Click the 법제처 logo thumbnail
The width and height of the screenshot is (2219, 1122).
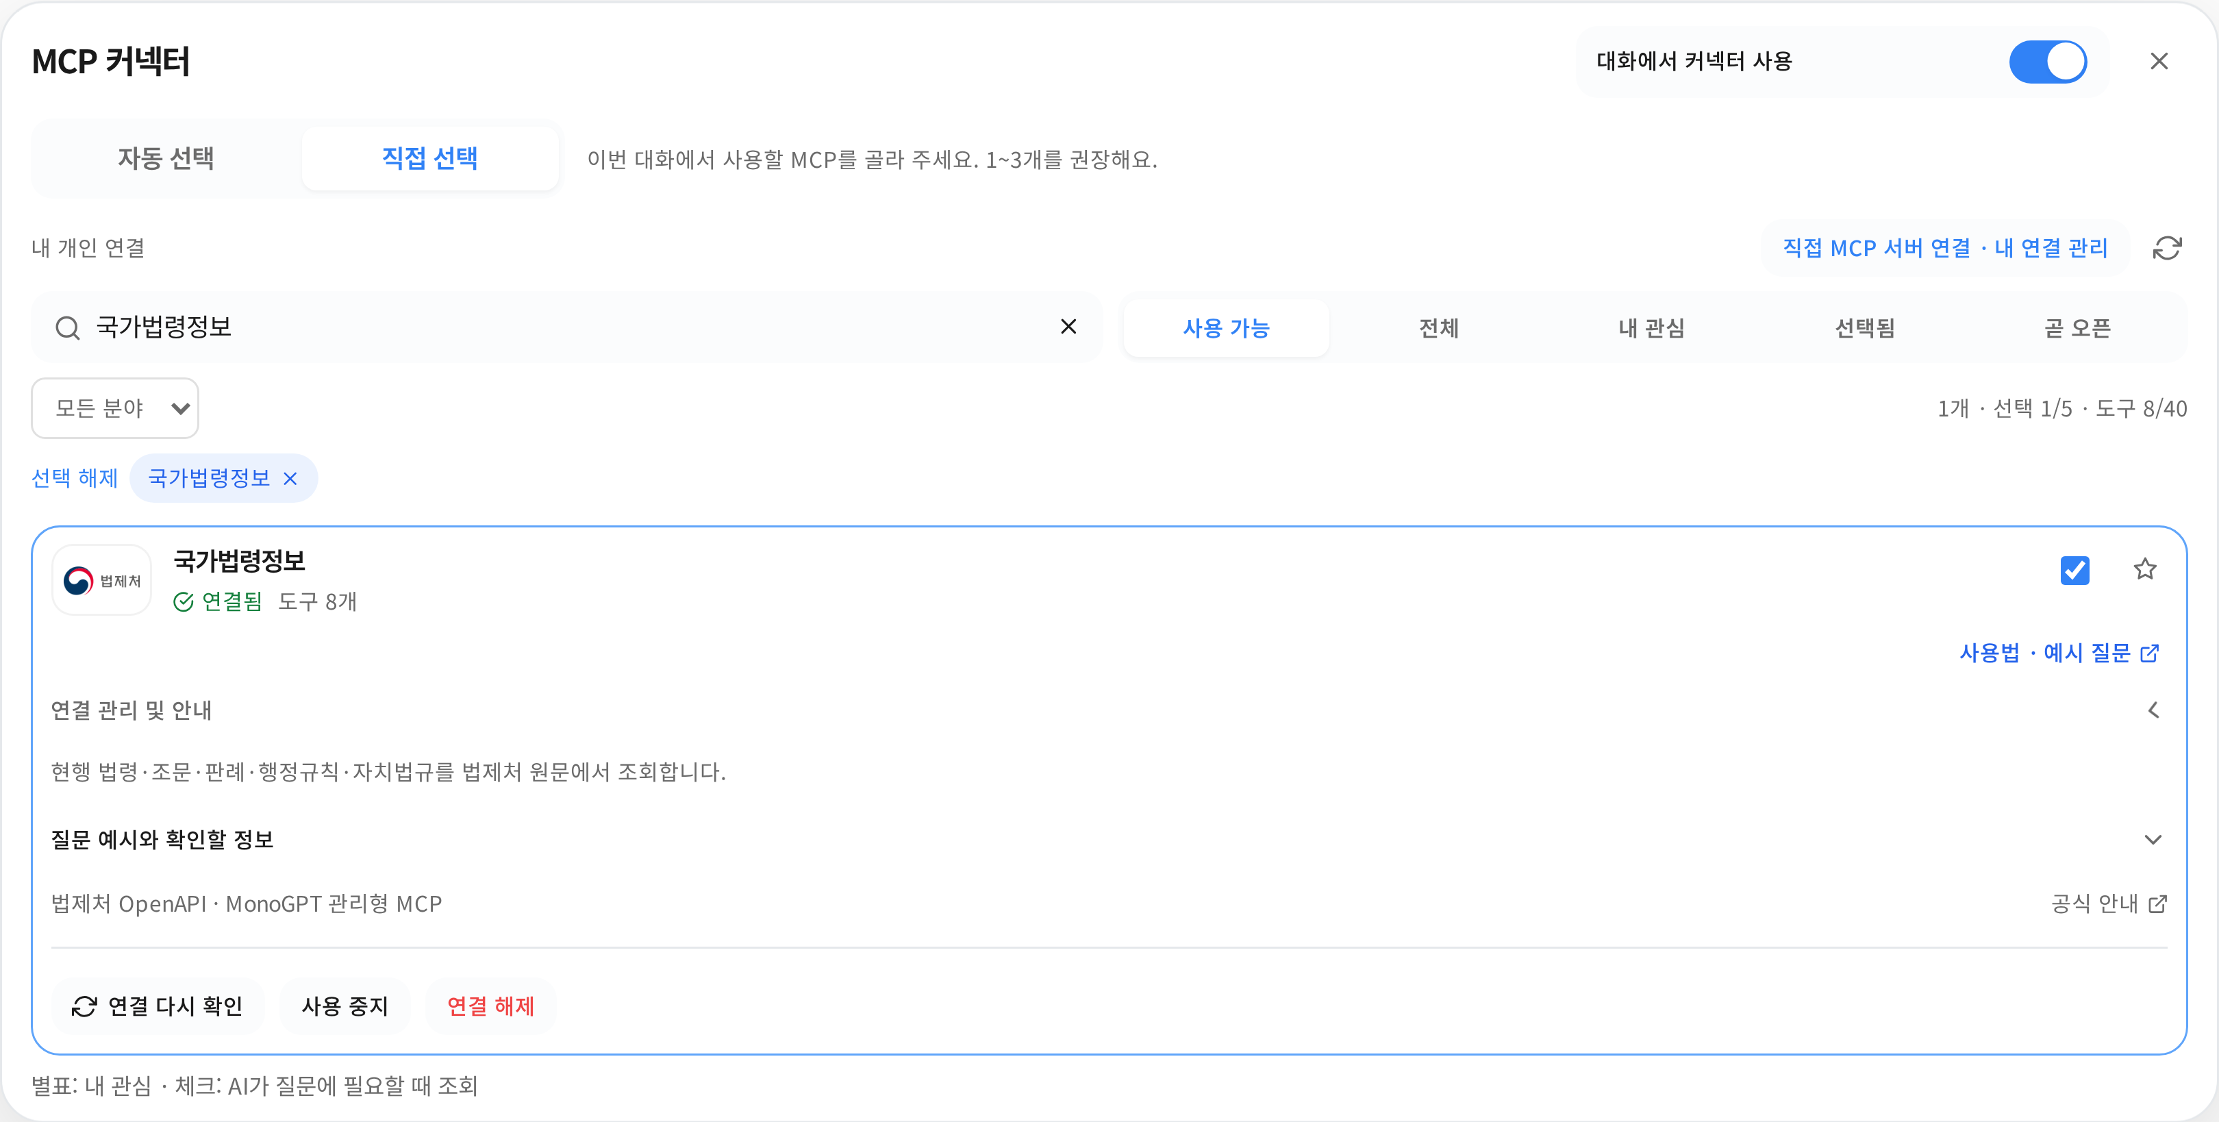coord(101,580)
